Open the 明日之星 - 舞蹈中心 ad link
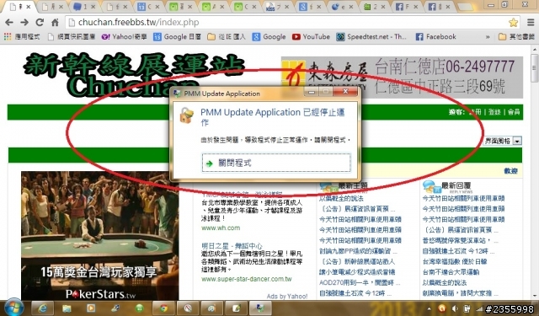 232,246
